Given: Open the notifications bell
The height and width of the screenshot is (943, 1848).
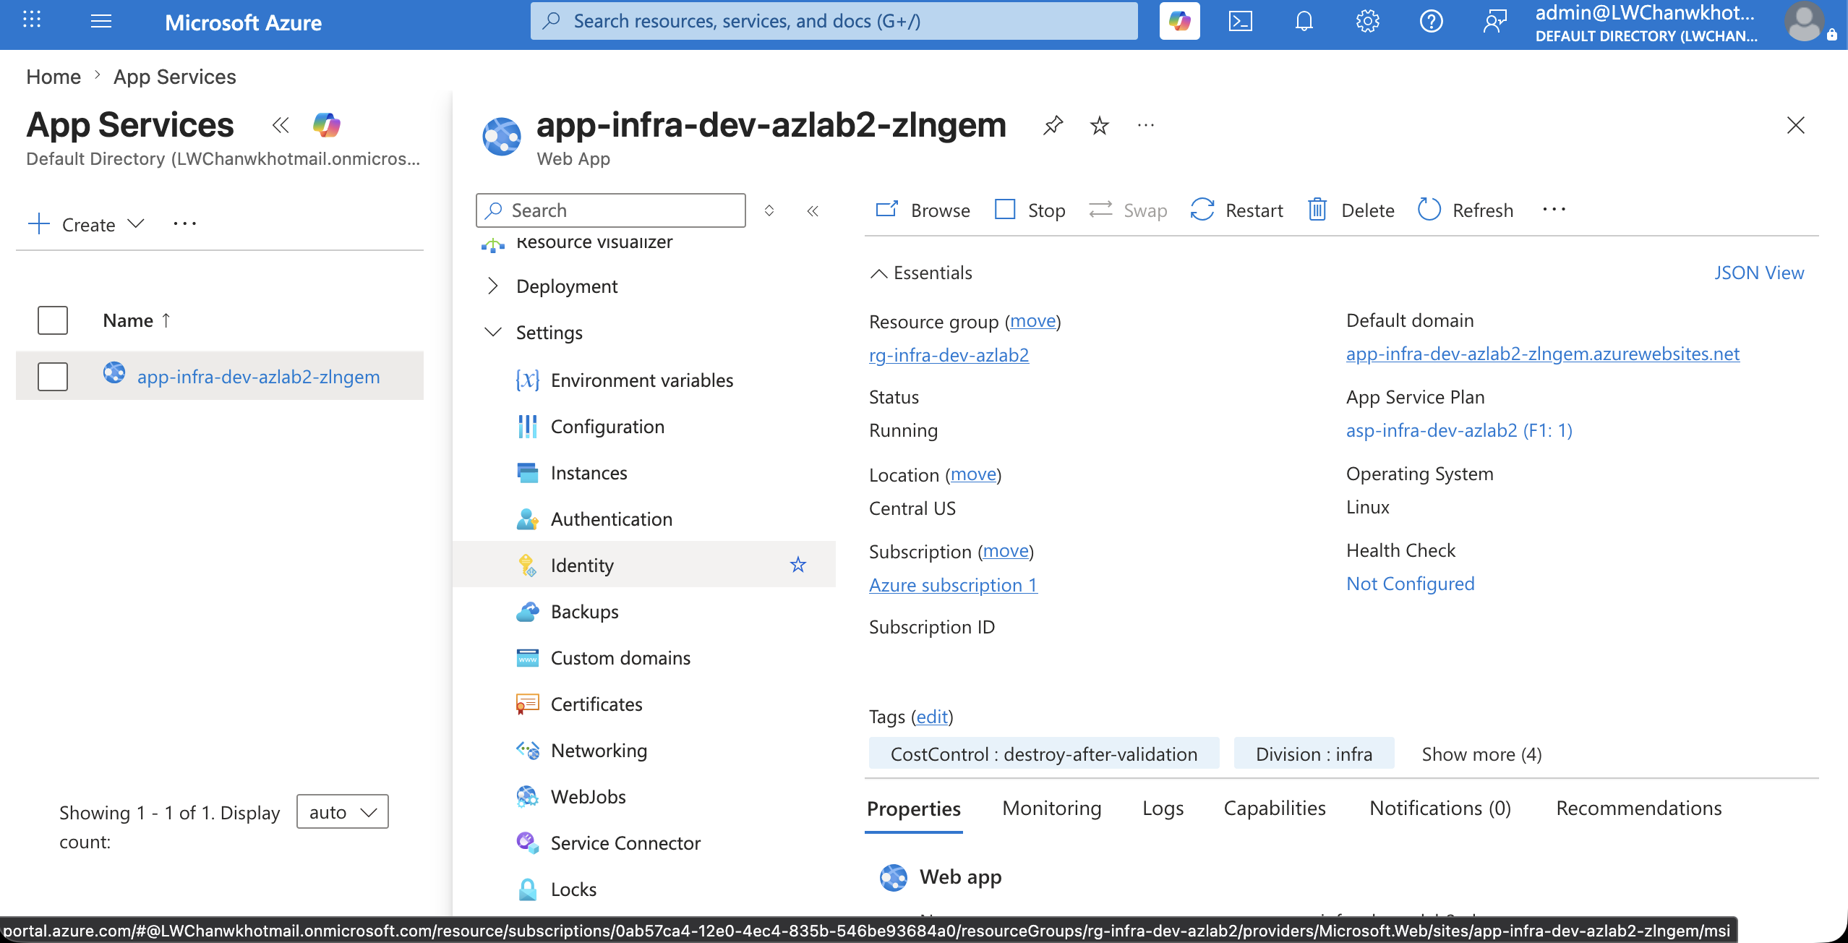Looking at the screenshot, I should [x=1304, y=21].
